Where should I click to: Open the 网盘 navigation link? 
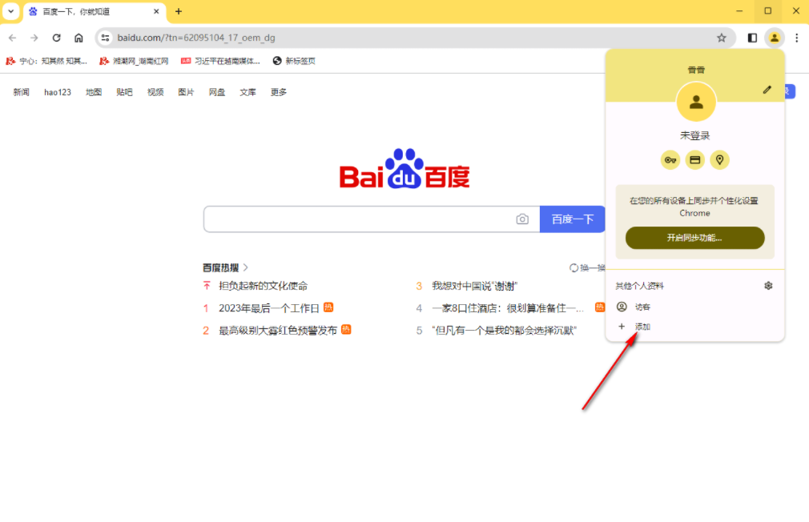pyautogui.click(x=217, y=92)
